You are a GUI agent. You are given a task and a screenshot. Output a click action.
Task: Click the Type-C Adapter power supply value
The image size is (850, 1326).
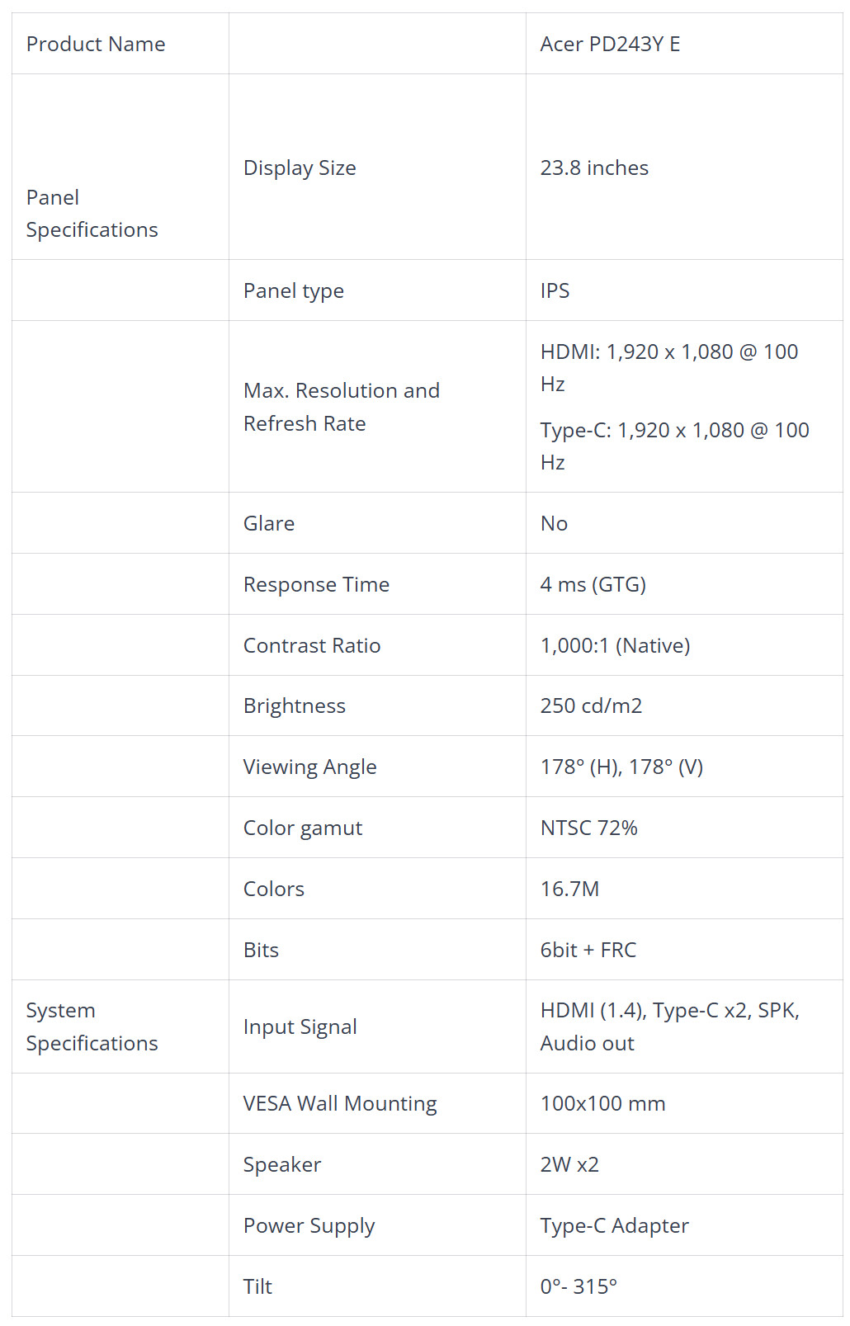(615, 1226)
